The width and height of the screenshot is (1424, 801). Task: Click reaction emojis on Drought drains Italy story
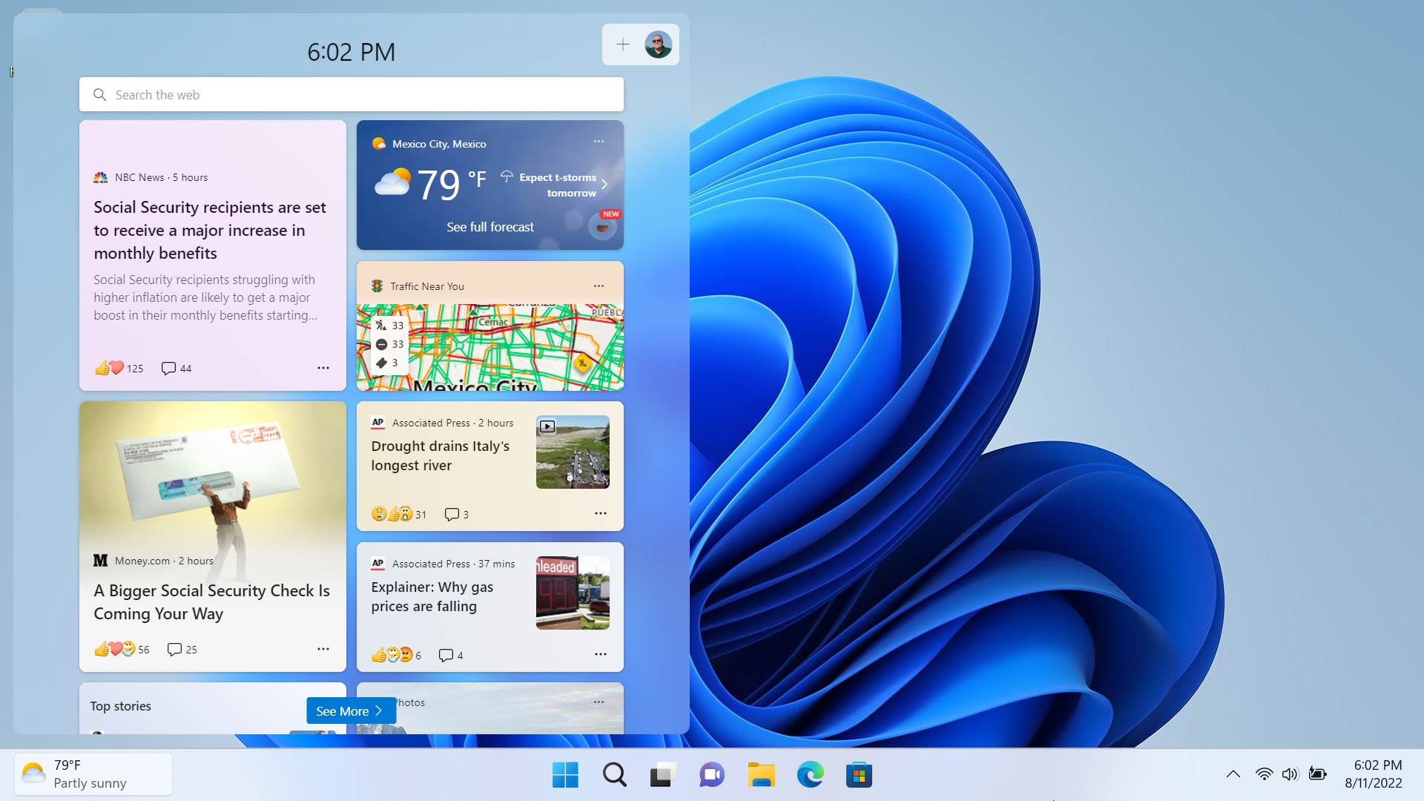392,514
